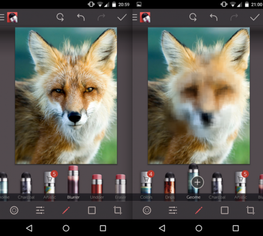Viewport: 263px width, 236px height.
Task: Open dashed frame tab, left screen
Action: point(92,210)
